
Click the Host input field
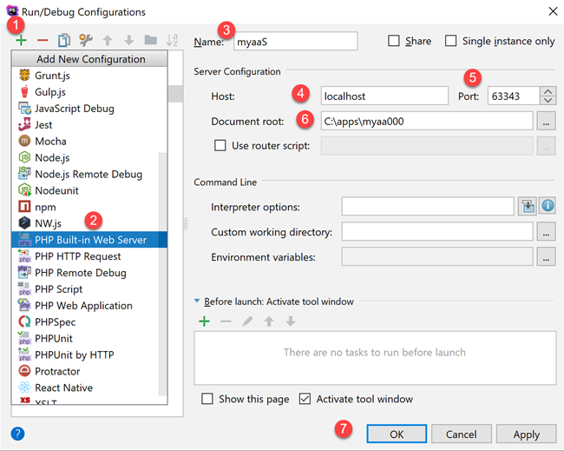(x=384, y=96)
